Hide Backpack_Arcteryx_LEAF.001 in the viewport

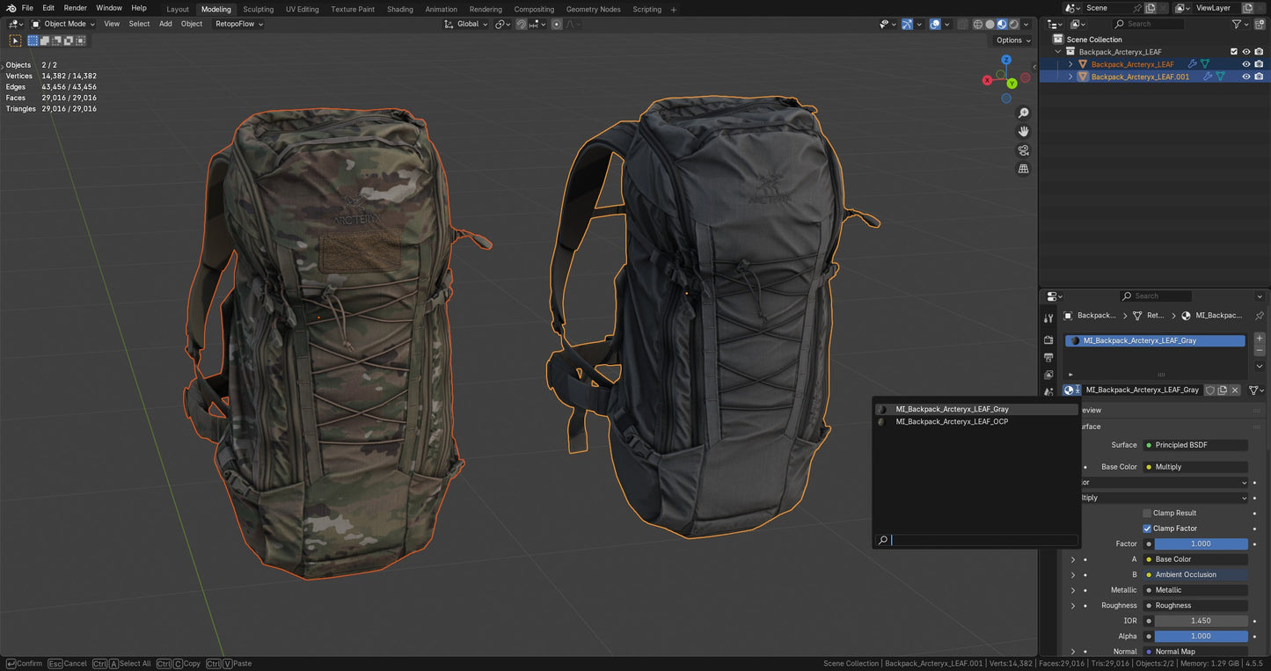1245,77
